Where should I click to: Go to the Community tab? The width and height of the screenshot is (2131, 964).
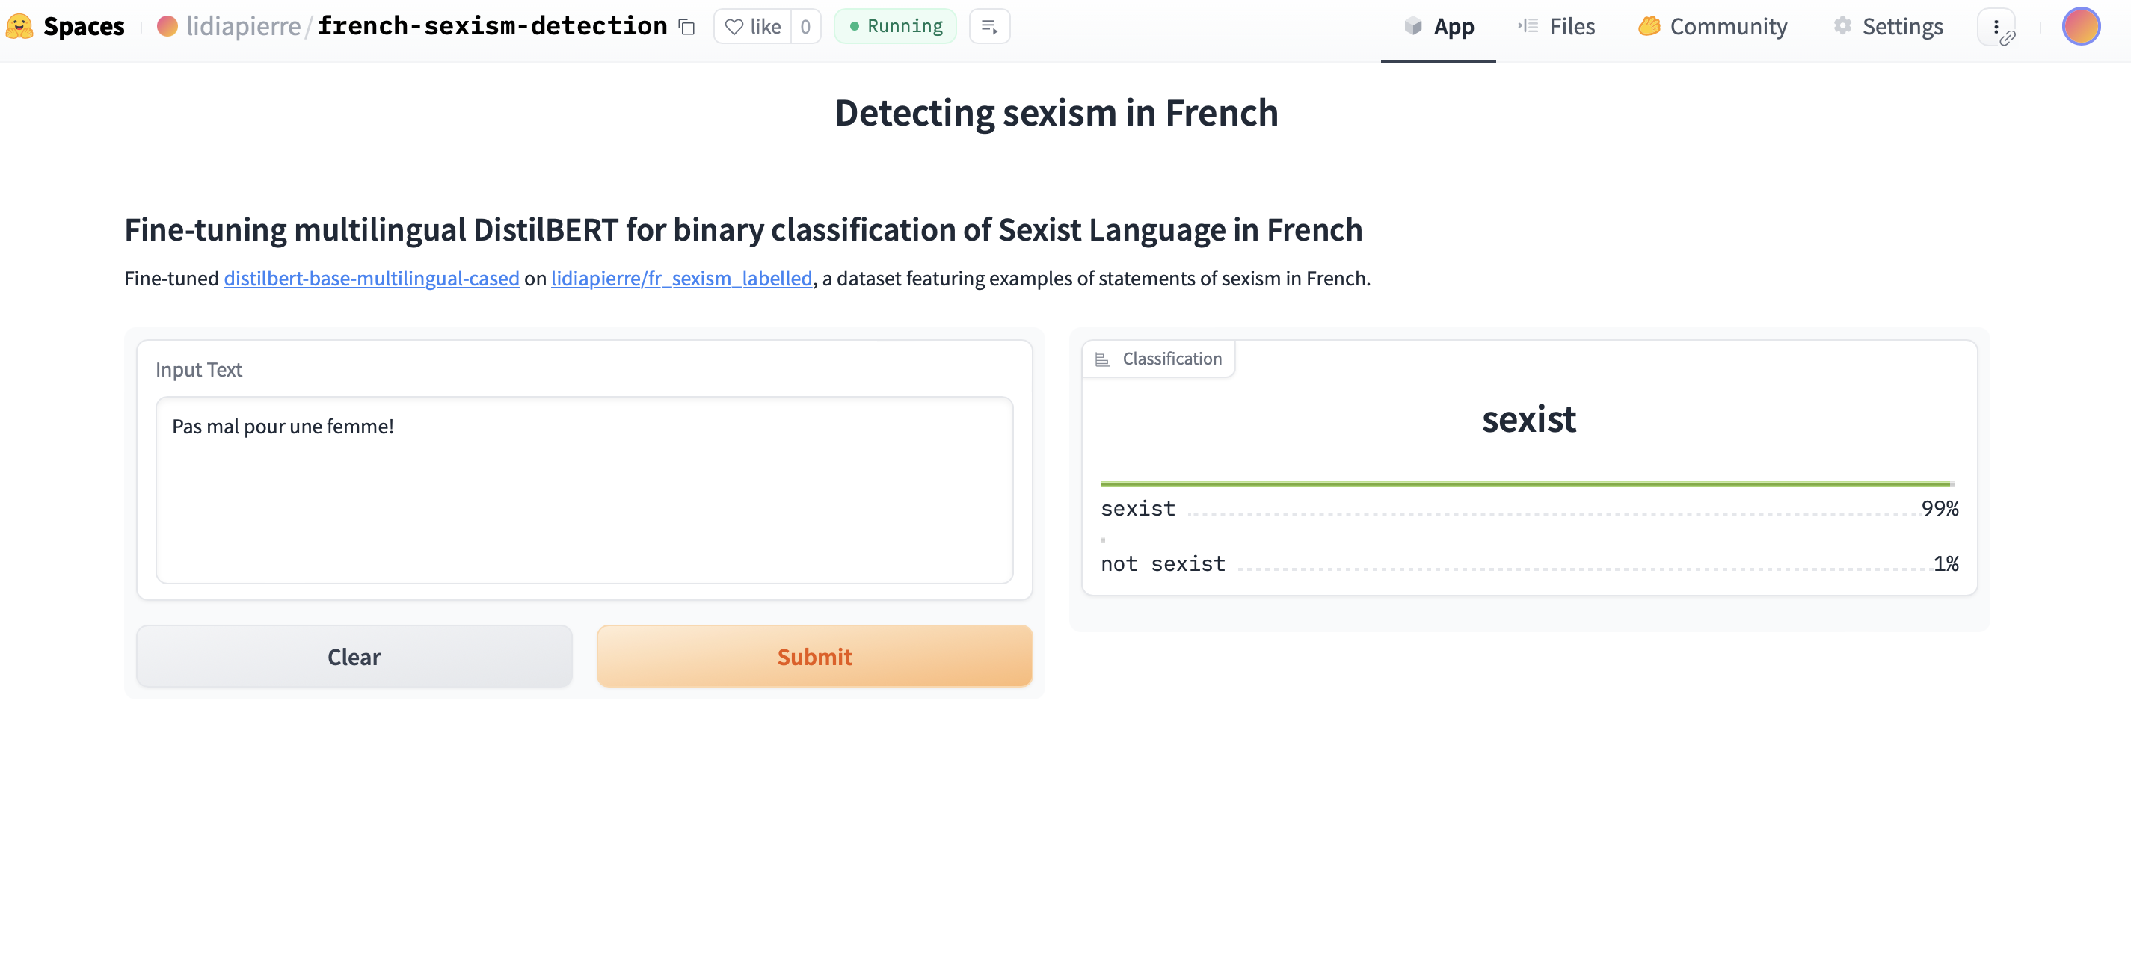click(1712, 26)
